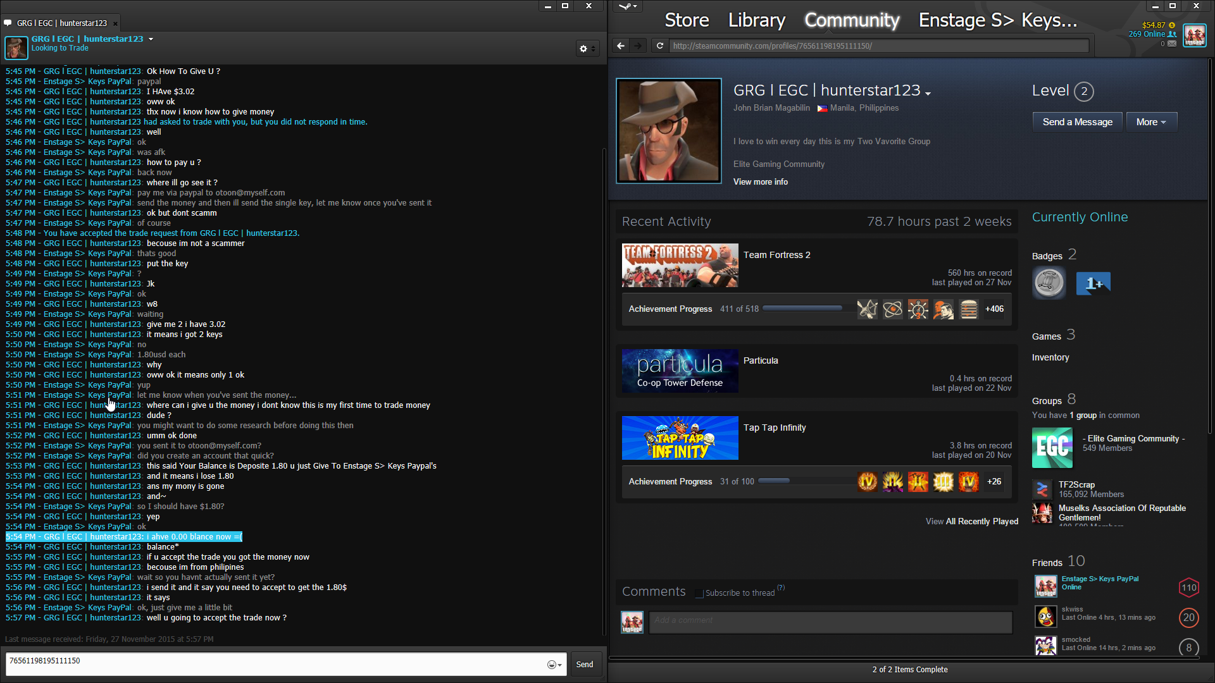Click the Add a comment field
This screenshot has width=1215, height=683.
click(830, 622)
